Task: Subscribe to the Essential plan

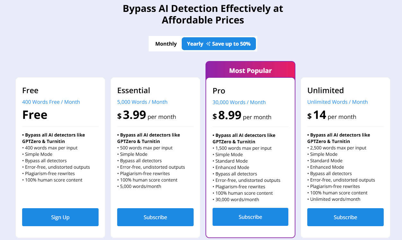Action: (155, 217)
